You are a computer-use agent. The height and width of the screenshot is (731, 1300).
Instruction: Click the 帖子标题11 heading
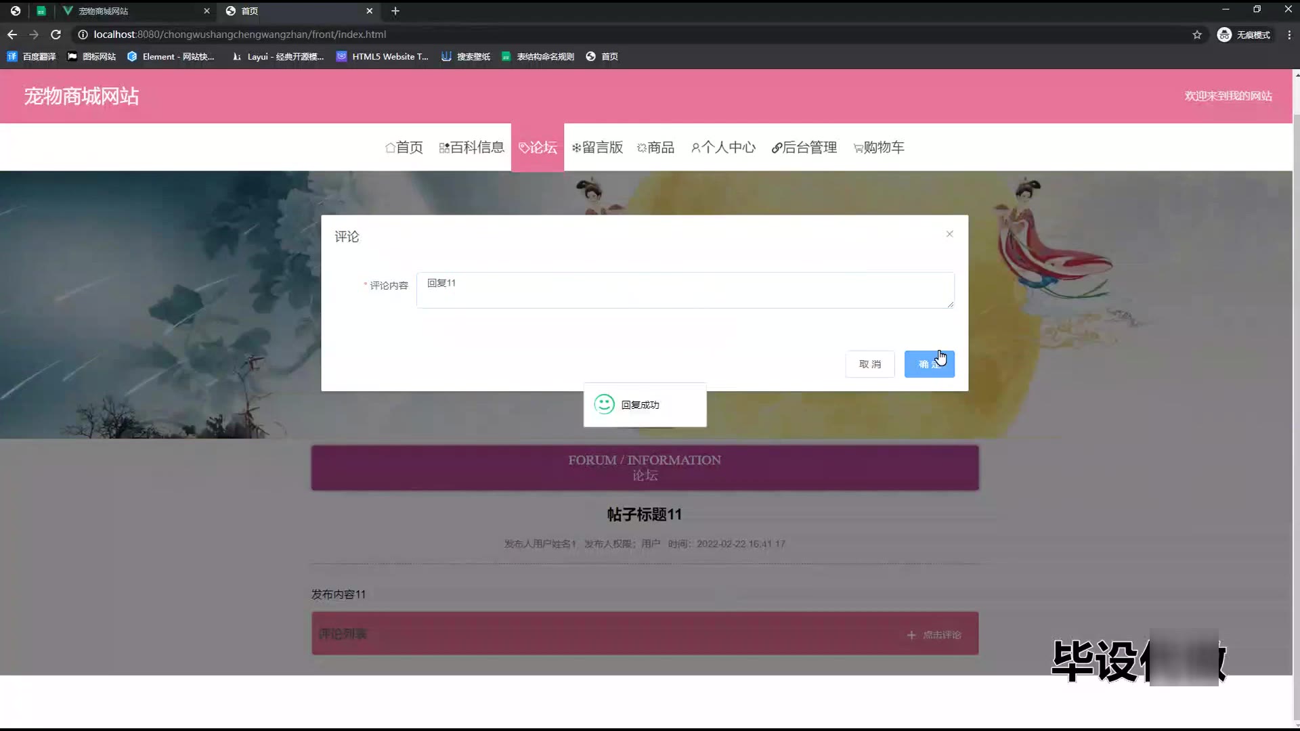pos(645,514)
